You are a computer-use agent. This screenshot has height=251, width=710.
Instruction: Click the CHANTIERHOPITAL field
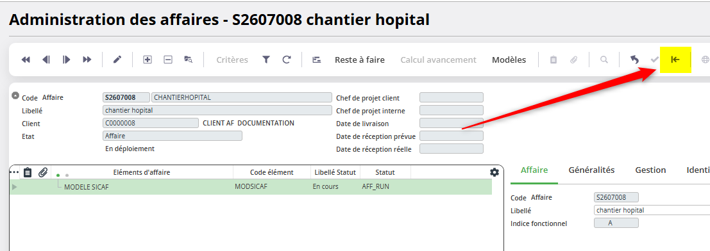(x=242, y=97)
